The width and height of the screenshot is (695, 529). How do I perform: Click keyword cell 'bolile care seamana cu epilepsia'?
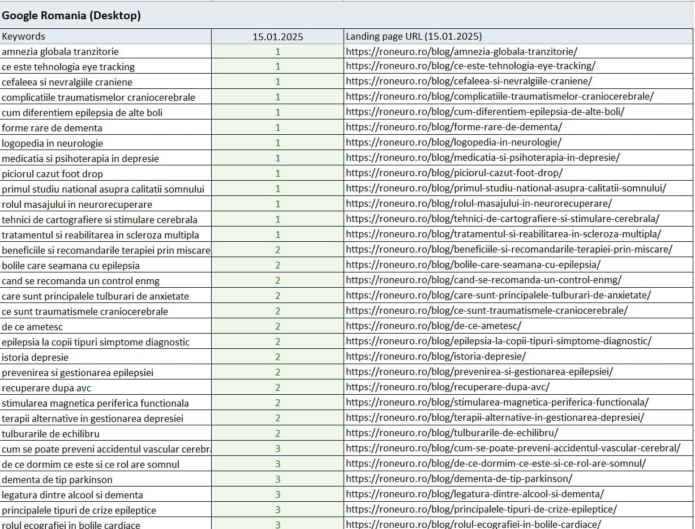pyautogui.click(x=71, y=266)
